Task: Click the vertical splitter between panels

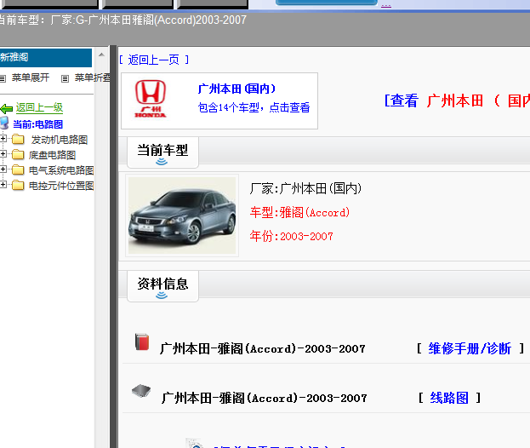Action: 113,246
